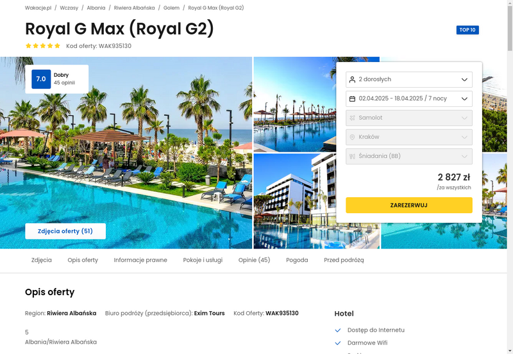Expand the 2 dorosłych guests dropdown
This screenshot has width=513, height=354.
point(409,79)
